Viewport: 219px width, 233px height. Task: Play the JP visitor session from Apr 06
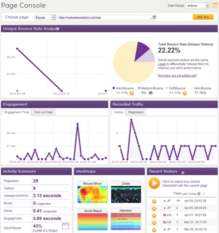[154, 209]
